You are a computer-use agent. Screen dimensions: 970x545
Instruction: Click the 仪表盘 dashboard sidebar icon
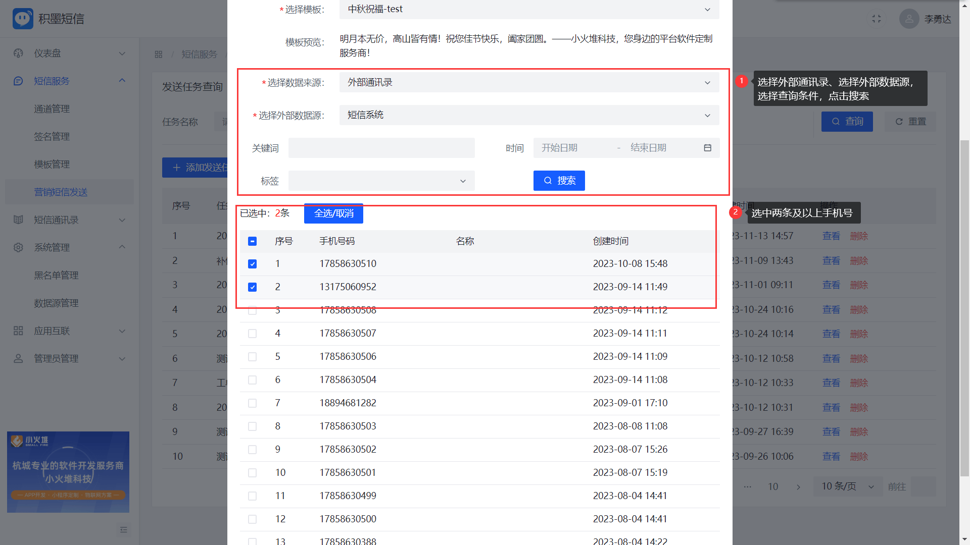point(19,53)
